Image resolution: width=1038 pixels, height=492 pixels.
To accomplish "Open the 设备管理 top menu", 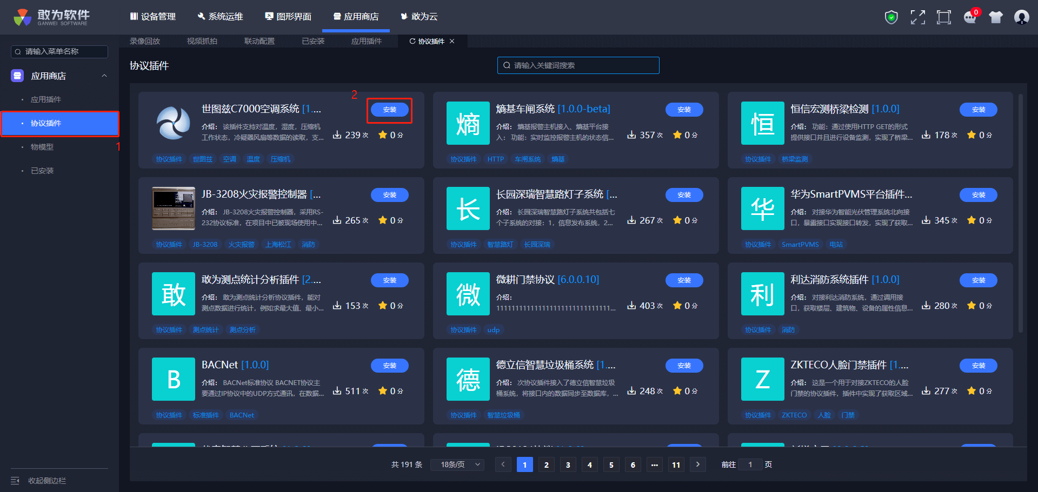I will pyautogui.click(x=153, y=17).
